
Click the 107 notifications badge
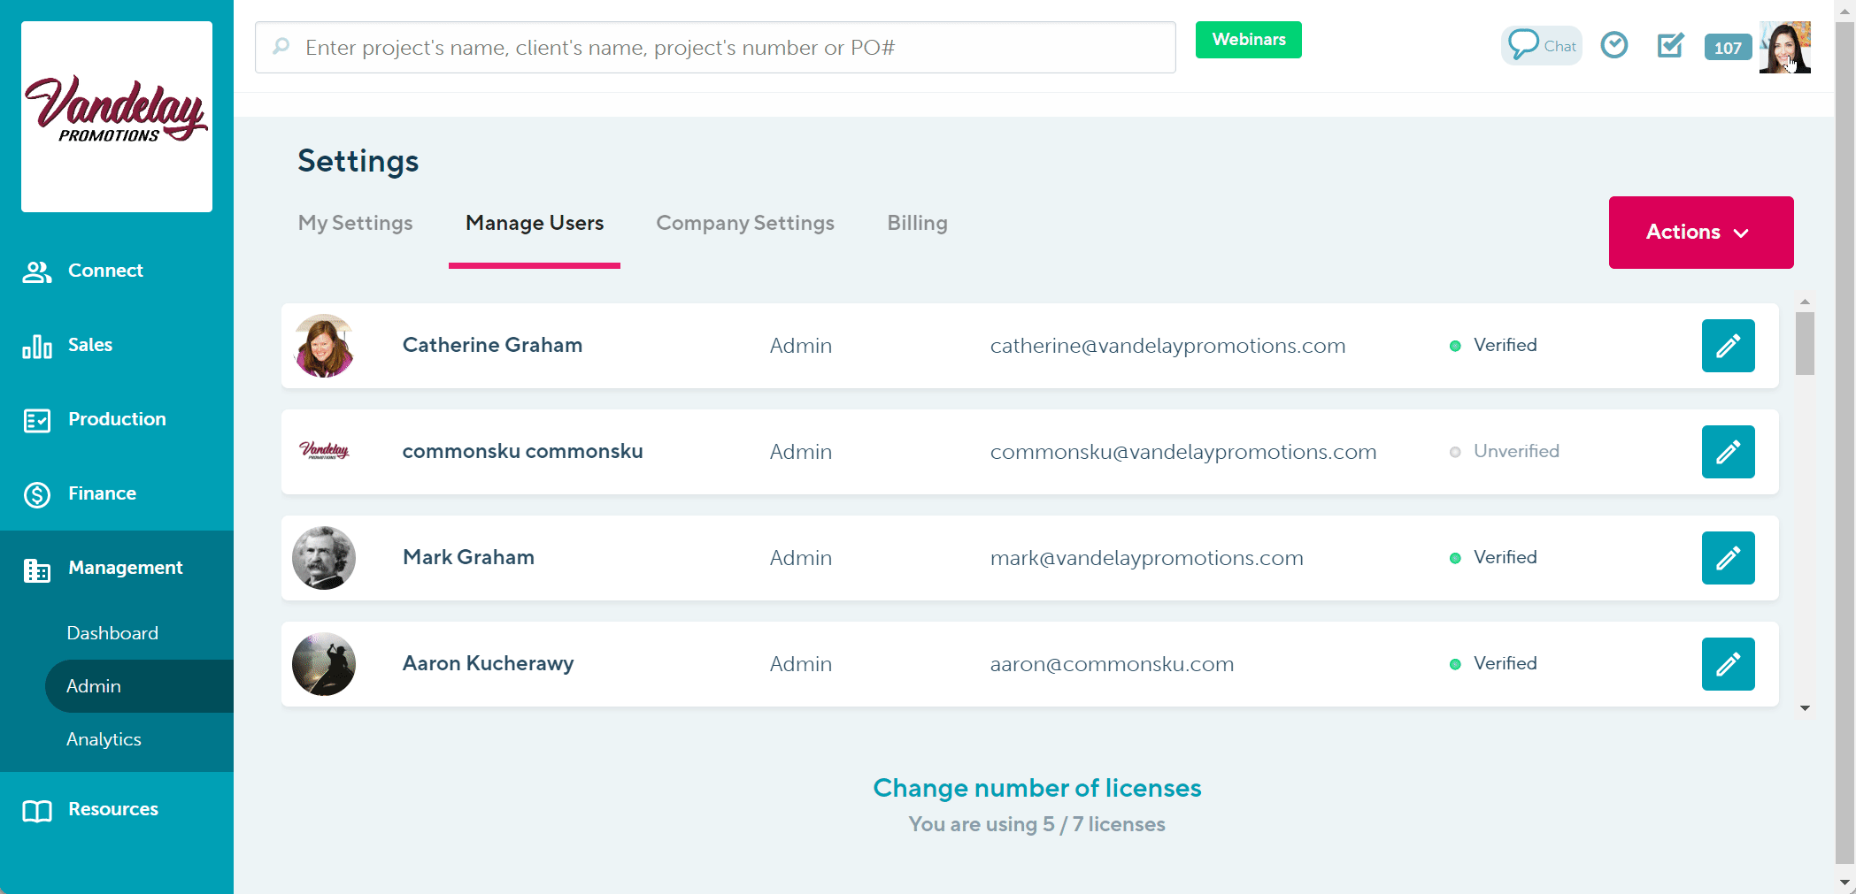point(1727,48)
